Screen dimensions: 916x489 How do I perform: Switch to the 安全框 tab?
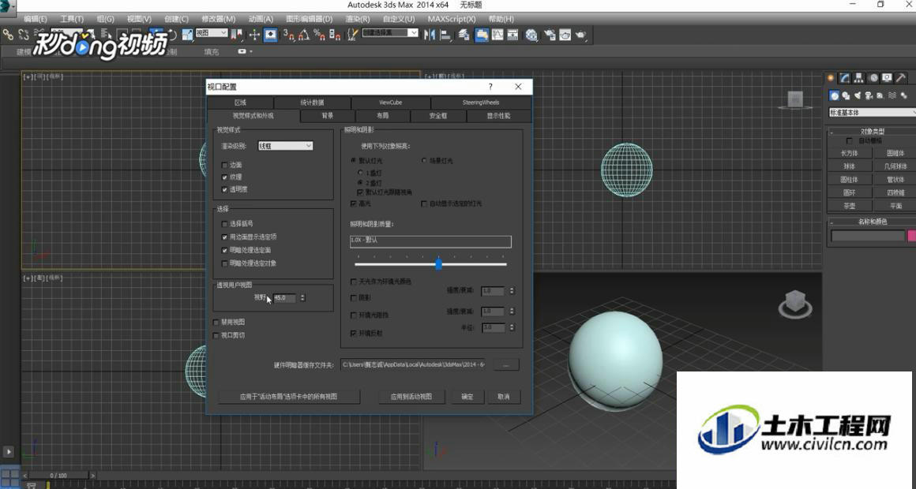point(438,115)
